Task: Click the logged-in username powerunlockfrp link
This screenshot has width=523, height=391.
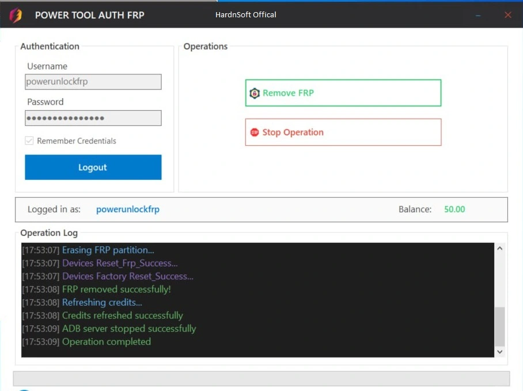Action: point(127,209)
